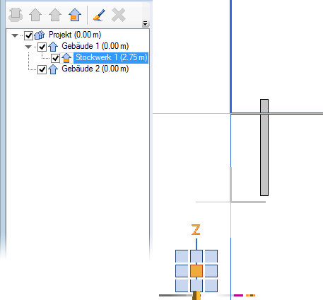
Task: Collapse the Gebäude 1 tree node
Action: pyautogui.click(x=28, y=47)
